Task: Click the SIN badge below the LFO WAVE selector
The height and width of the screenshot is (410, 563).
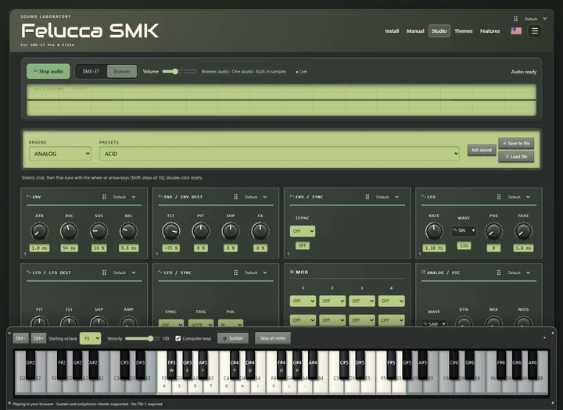Action: (464, 246)
